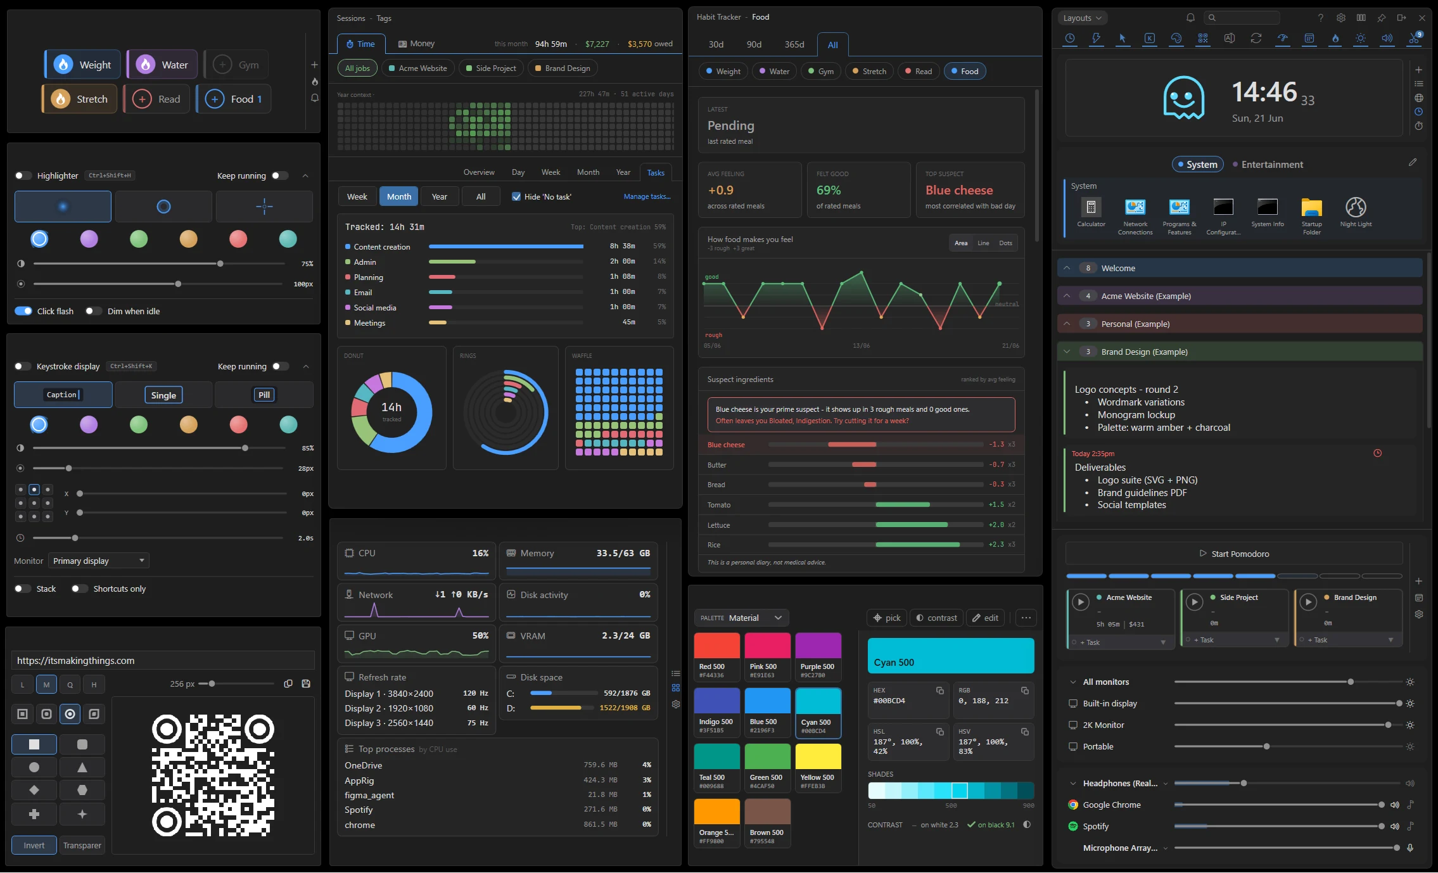Image resolution: width=1438 pixels, height=873 pixels.
Task: Select the Pink 500 color swatch
Action: point(768,656)
